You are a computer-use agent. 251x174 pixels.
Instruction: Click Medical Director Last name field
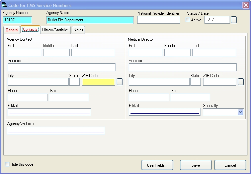tap(214, 52)
